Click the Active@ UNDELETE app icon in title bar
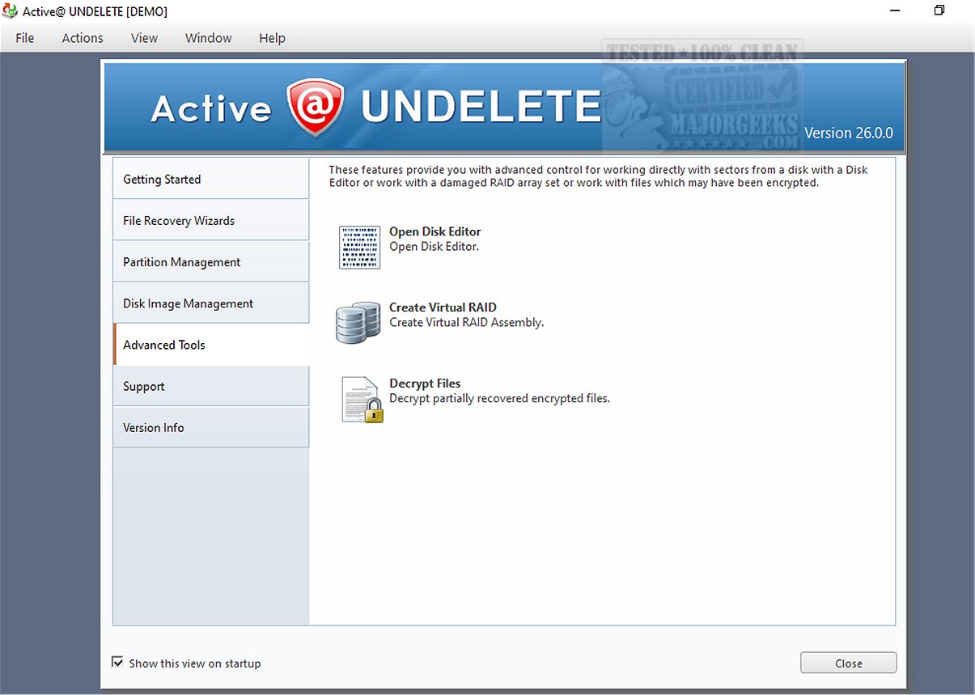975x695 pixels. [11, 12]
